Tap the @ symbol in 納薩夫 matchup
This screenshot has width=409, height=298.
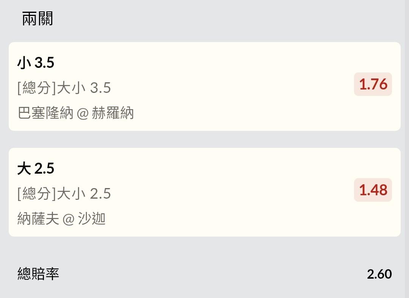coord(68,219)
